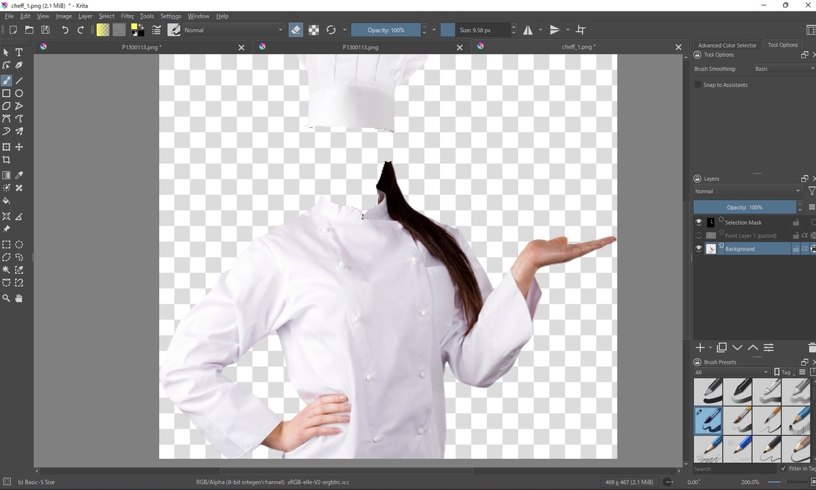Click the Undo arrow in toolbar
The width and height of the screenshot is (816, 490).
[x=65, y=30]
